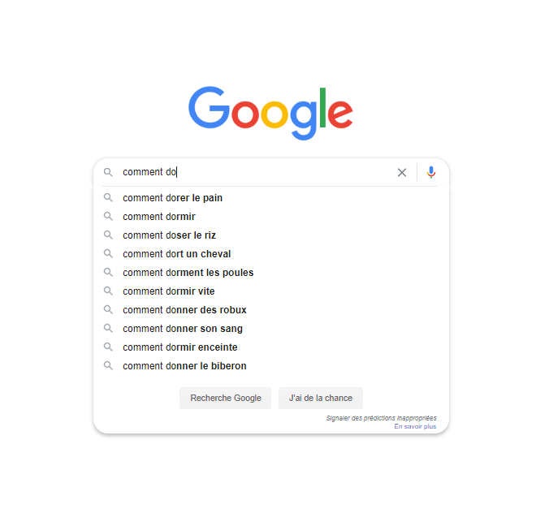This screenshot has height=526, width=549.
Task: Focus the search text field containing 'comment do'
Action: 256,172
